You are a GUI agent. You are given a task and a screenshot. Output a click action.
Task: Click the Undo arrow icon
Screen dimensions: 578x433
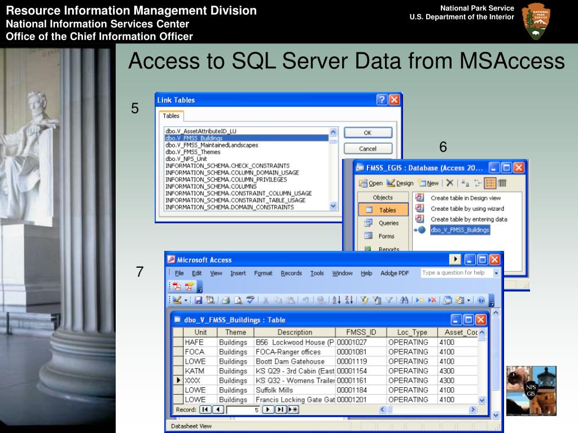[x=305, y=300]
